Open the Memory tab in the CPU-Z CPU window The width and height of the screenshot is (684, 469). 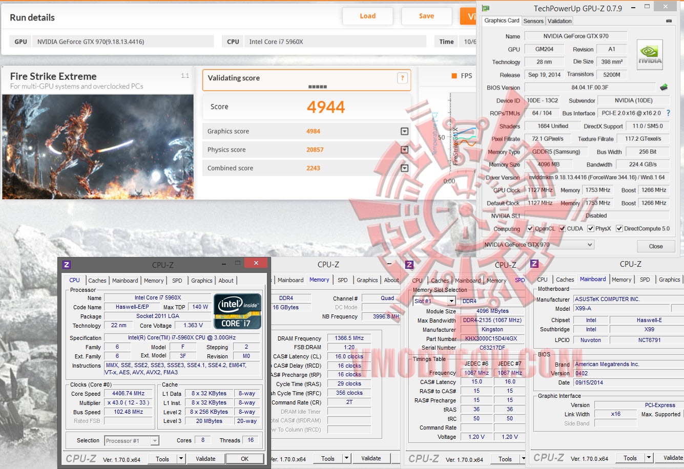[154, 281]
